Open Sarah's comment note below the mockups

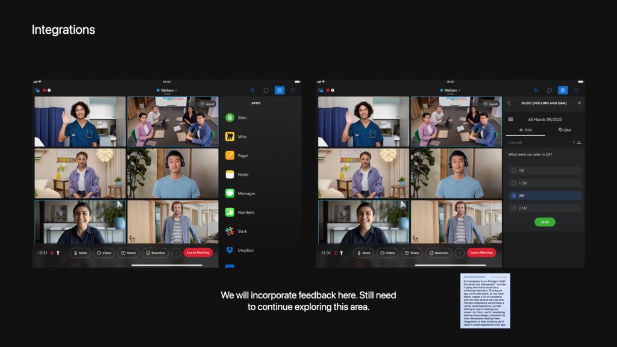tap(485, 301)
